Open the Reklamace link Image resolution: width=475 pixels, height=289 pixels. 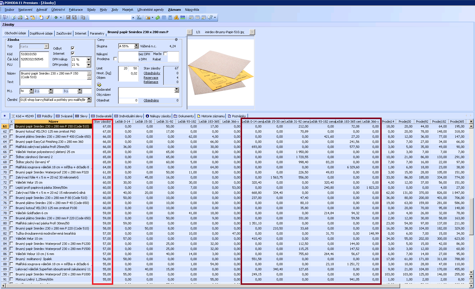coord(151,82)
